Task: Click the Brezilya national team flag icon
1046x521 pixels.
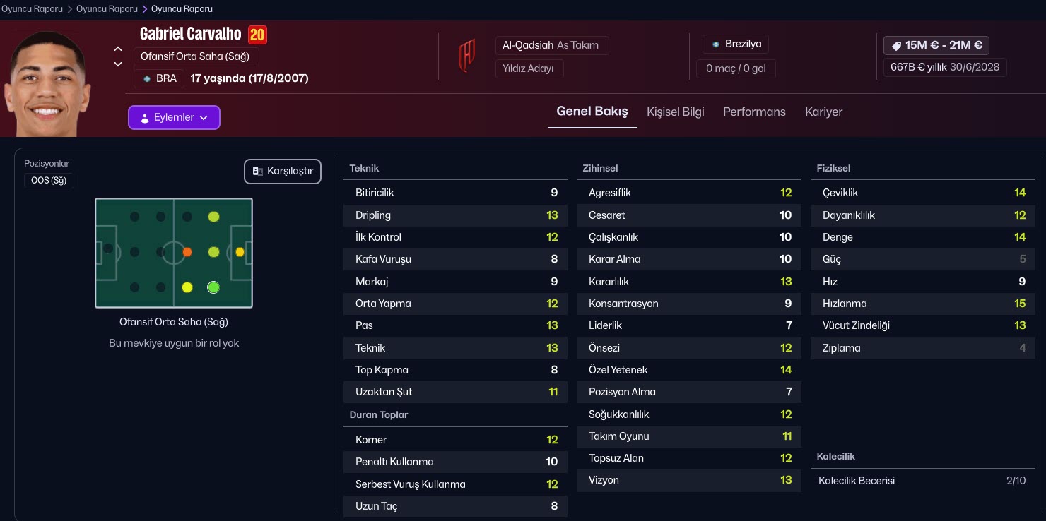Action: (x=715, y=44)
